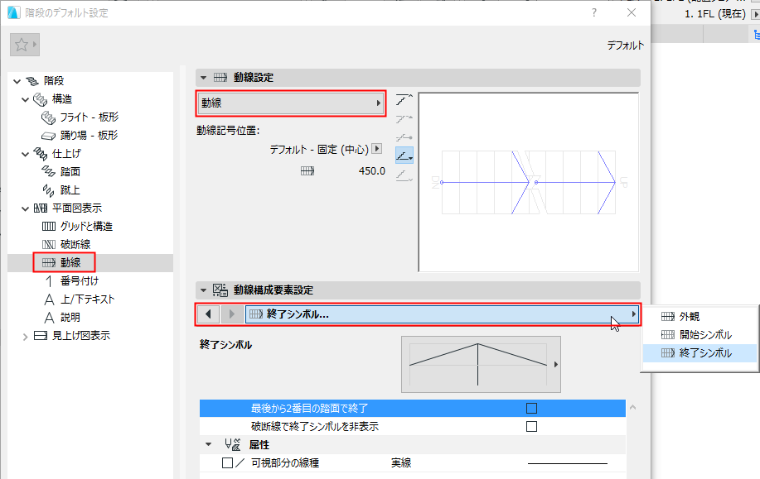Collapse the 属性 group
760x479 pixels.
coord(208,444)
